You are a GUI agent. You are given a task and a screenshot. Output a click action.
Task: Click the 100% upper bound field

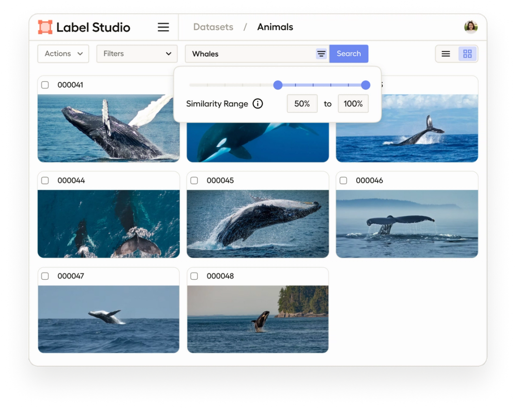click(353, 104)
